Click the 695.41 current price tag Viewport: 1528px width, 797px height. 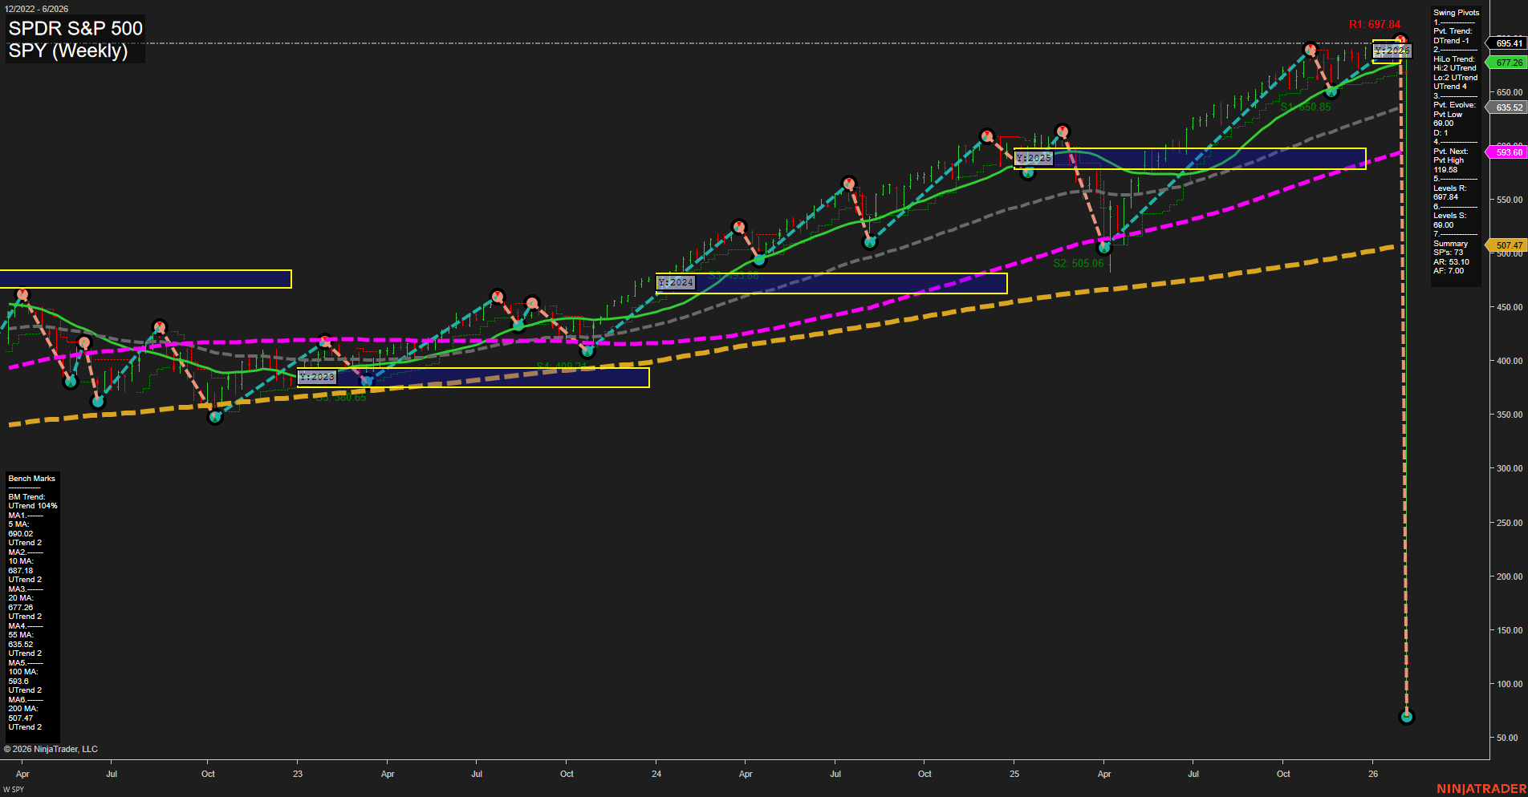1509,43
